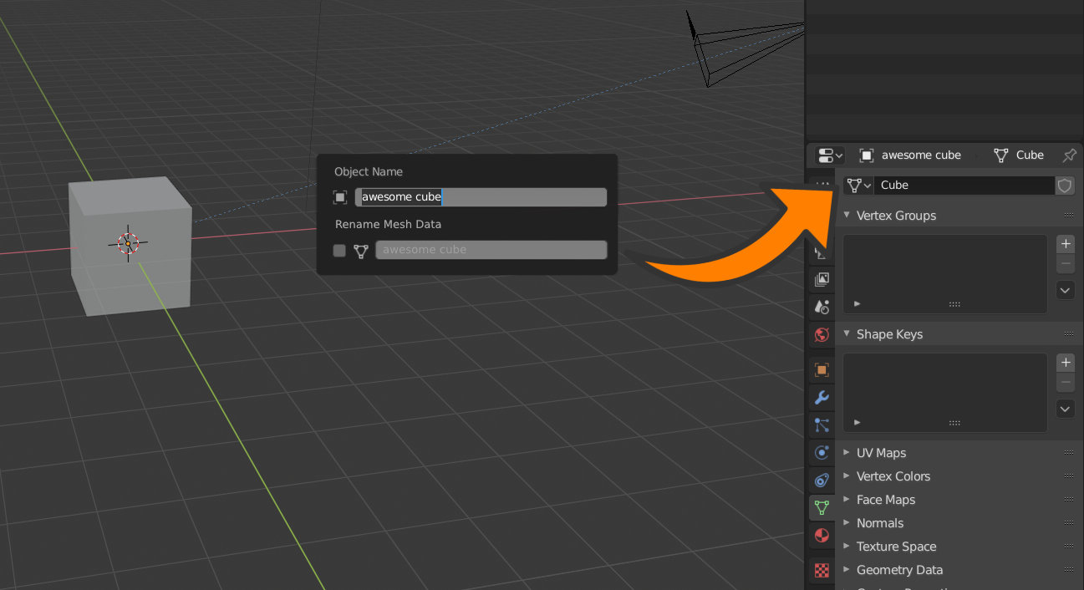This screenshot has width=1084, height=590.
Task: Click the awesome cube object icon in breadcrumb
Action: click(867, 155)
